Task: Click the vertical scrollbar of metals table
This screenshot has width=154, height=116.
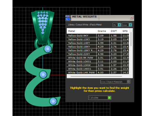Action: (x=131, y=39)
